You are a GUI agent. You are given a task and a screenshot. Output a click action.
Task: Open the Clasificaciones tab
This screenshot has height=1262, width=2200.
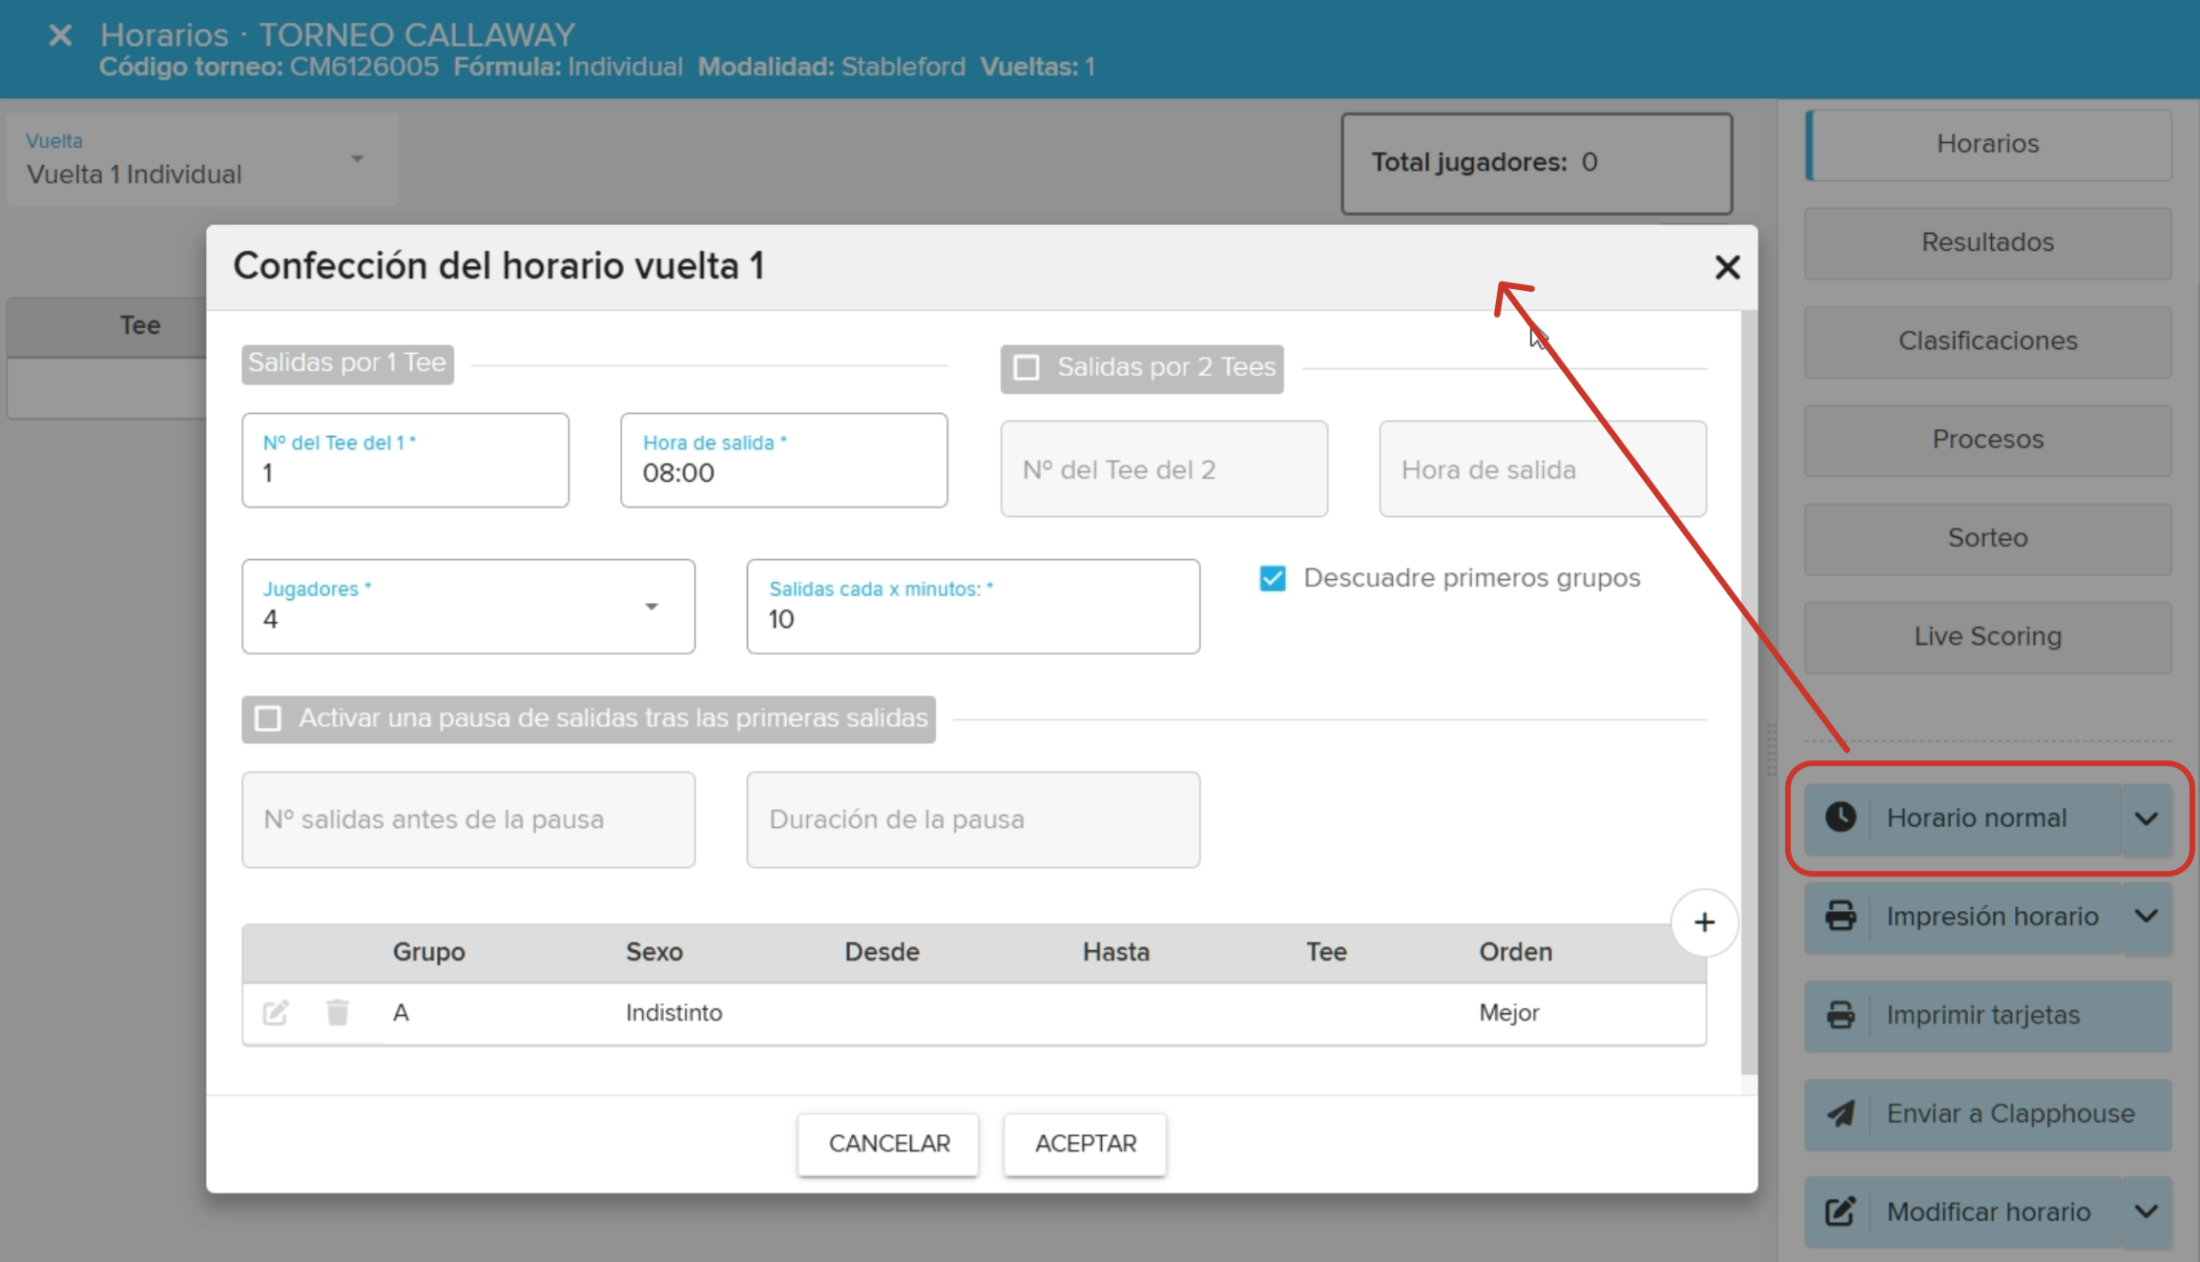point(1988,341)
